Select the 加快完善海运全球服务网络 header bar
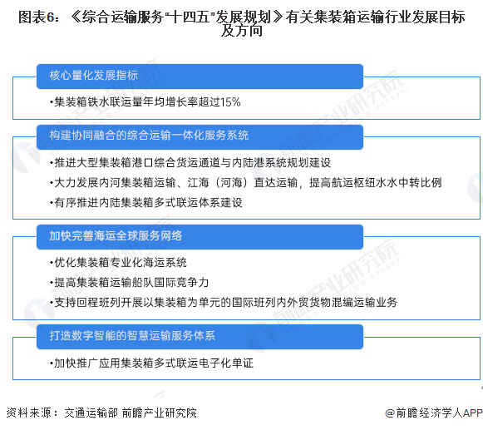Screen dimensions: 483x430 pos(200,237)
